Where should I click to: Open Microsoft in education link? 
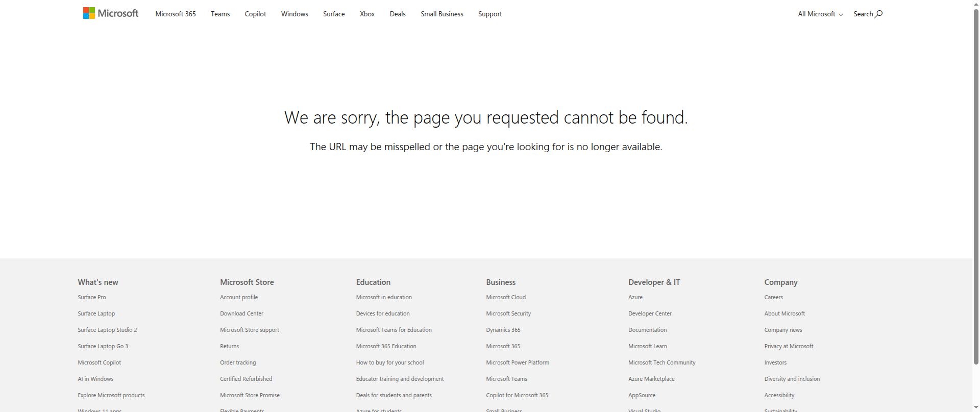pyautogui.click(x=384, y=297)
